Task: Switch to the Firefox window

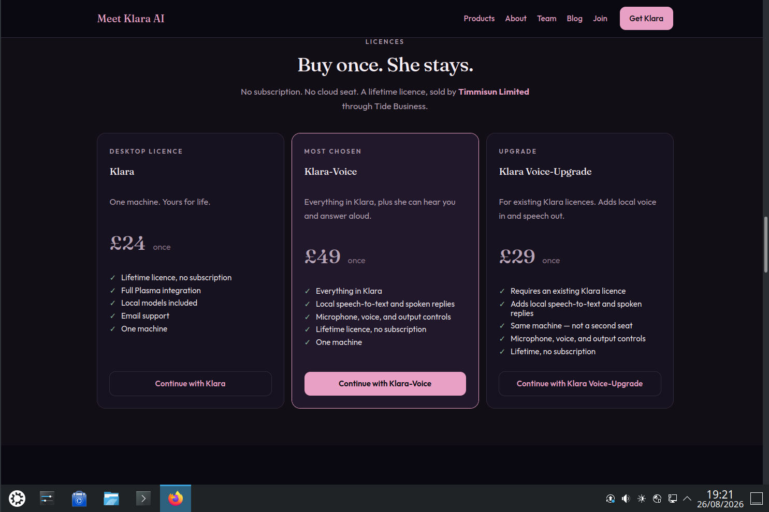Action: pos(176,499)
